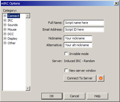Click the category list scroll up arrow
This screenshot has width=120, height=102.
point(28,16)
